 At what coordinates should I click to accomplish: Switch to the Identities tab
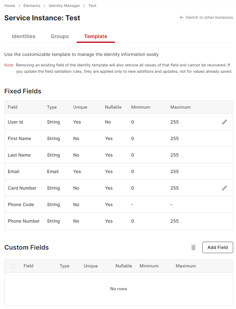point(24,36)
